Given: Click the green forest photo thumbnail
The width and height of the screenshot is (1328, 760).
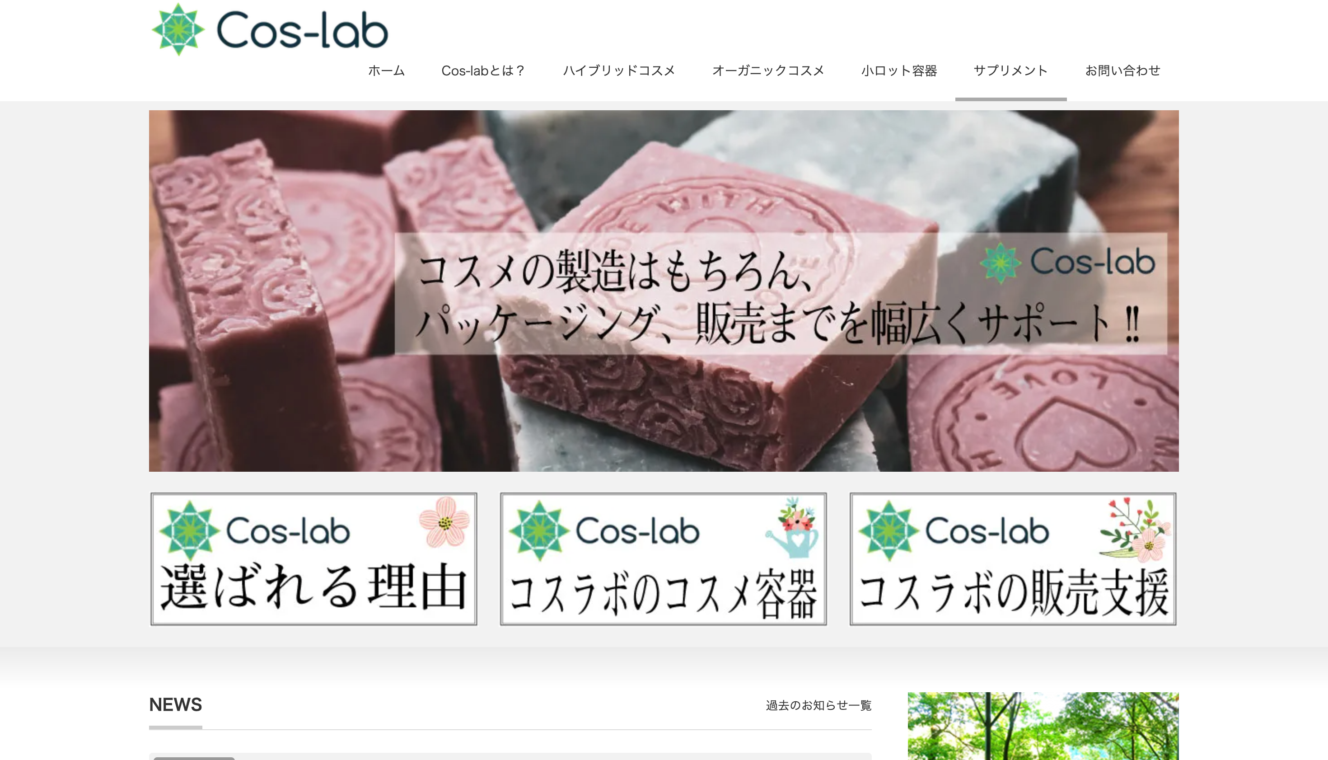Looking at the screenshot, I should [1043, 726].
